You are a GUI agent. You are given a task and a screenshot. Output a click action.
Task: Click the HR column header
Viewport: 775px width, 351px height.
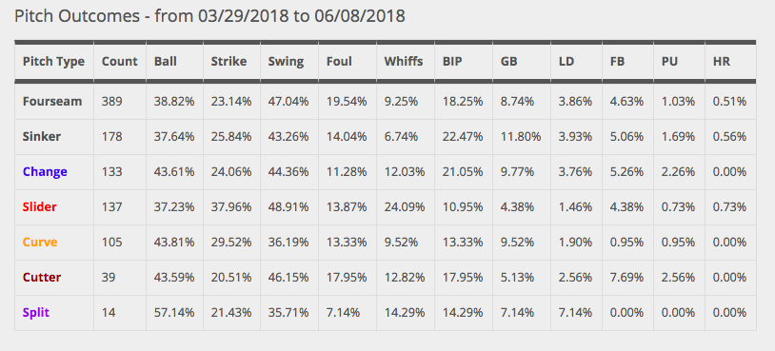click(x=721, y=62)
